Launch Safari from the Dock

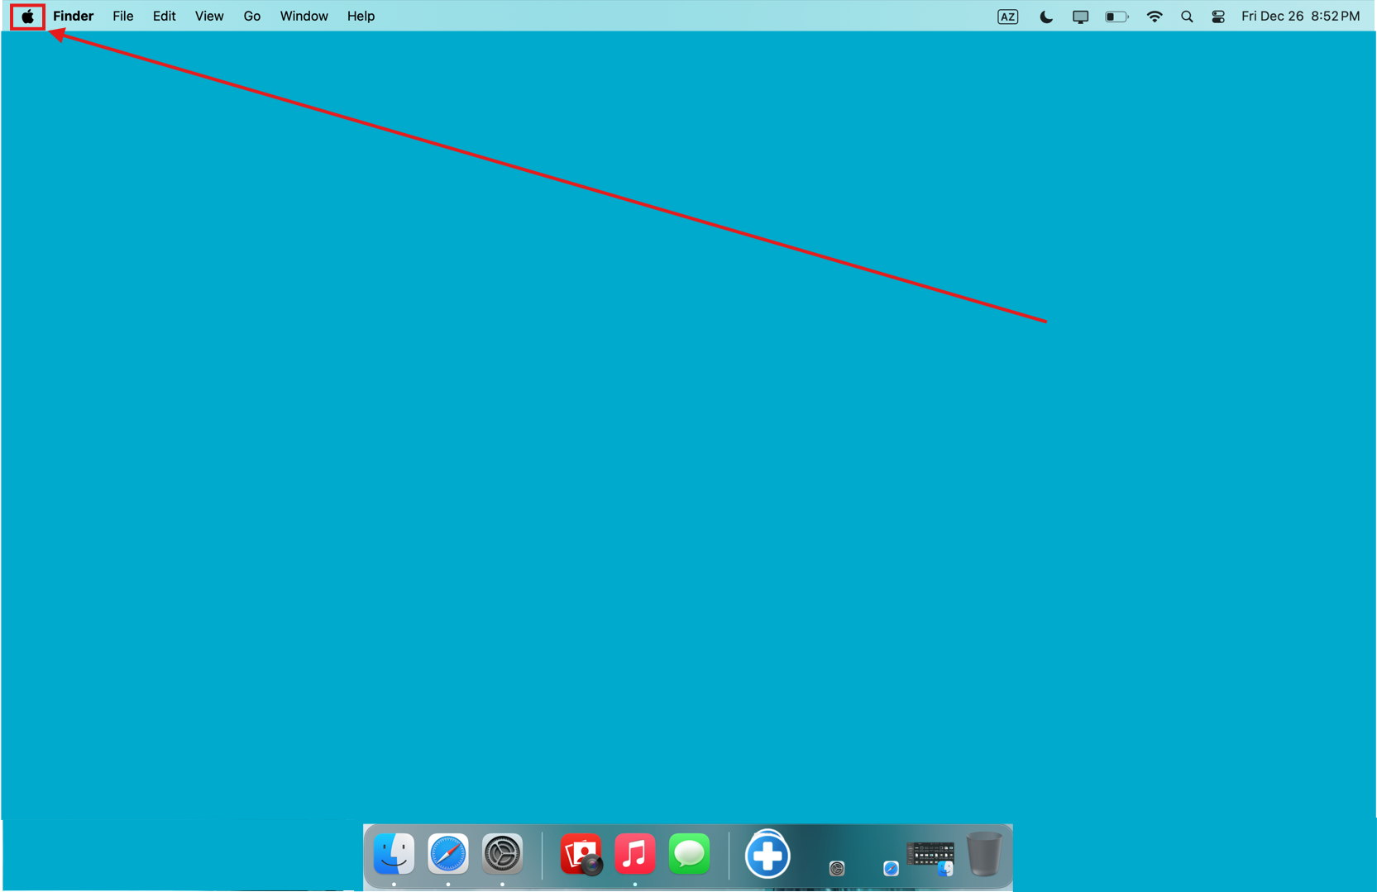pyautogui.click(x=447, y=854)
